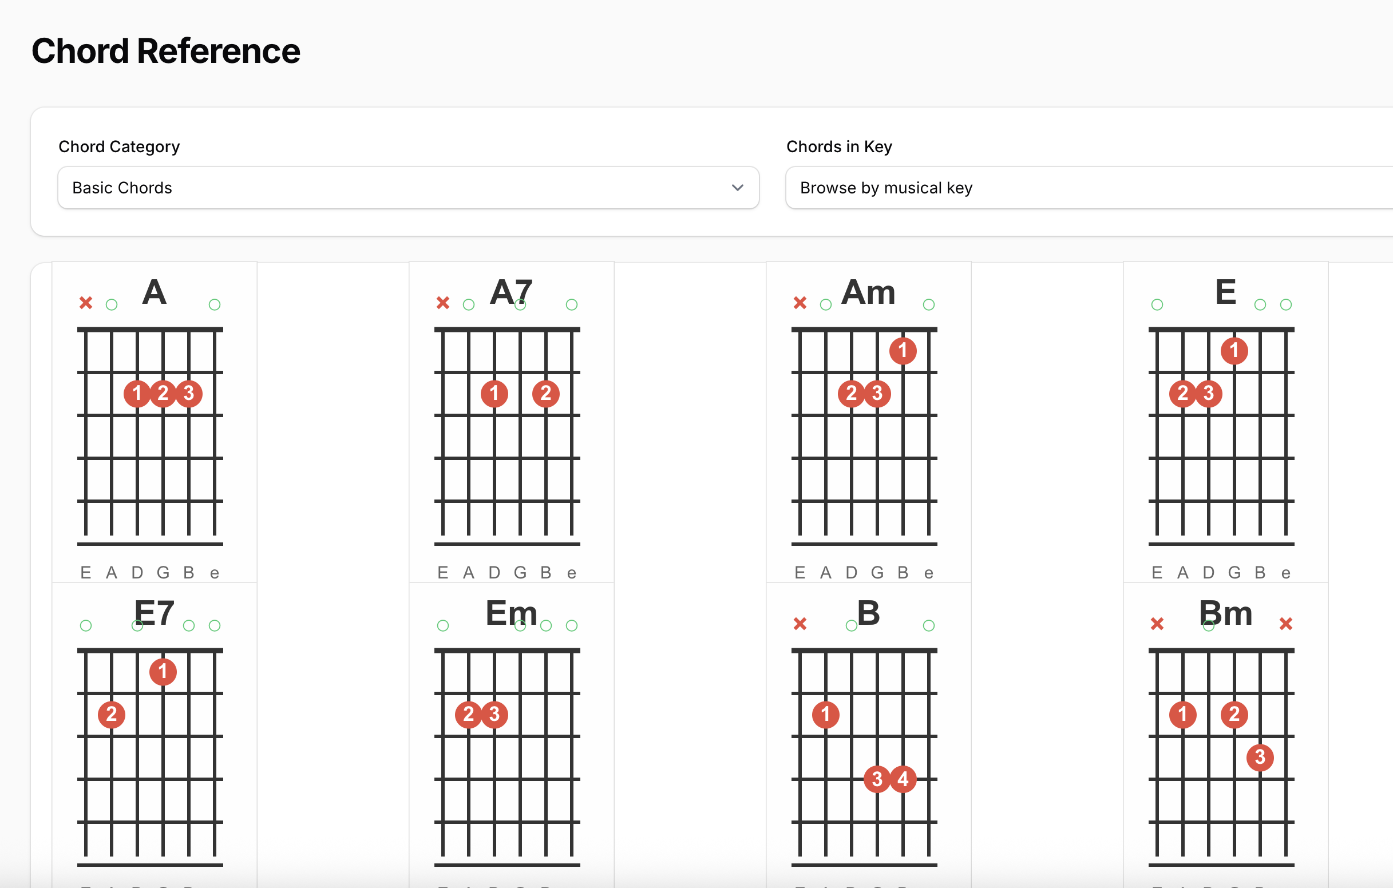Click the low E string label under the A chord
This screenshot has width=1393, height=888.
[x=86, y=572]
